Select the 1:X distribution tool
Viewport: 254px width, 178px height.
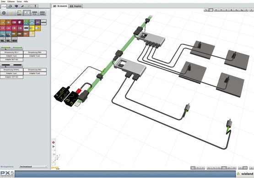(x=34, y=13)
